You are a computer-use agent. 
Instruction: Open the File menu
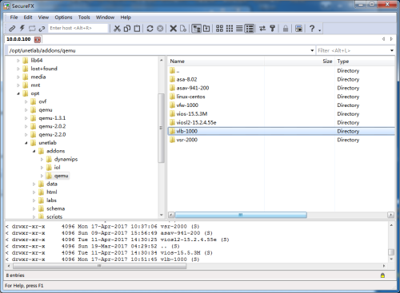[14, 18]
